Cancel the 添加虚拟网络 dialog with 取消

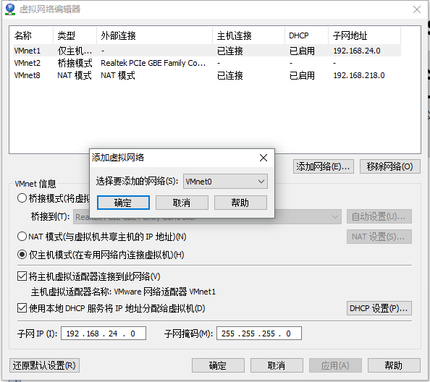[x=182, y=203]
